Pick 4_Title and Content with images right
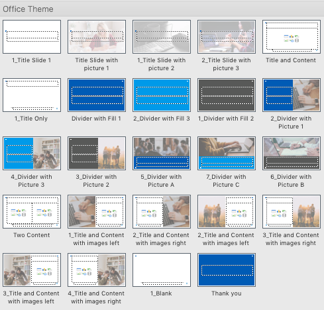Screen dimensions: 324x310 click(x=97, y=270)
